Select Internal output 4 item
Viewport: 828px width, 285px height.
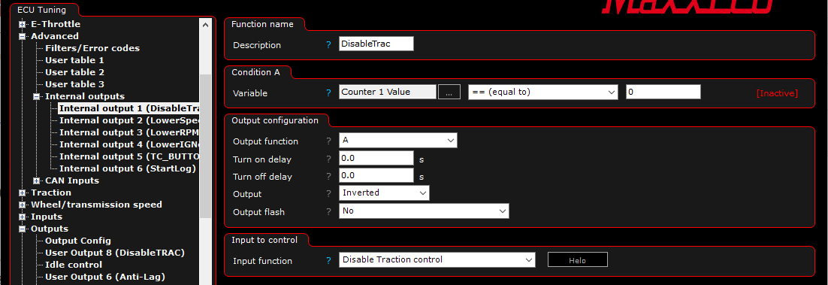[x=128, y=144]
